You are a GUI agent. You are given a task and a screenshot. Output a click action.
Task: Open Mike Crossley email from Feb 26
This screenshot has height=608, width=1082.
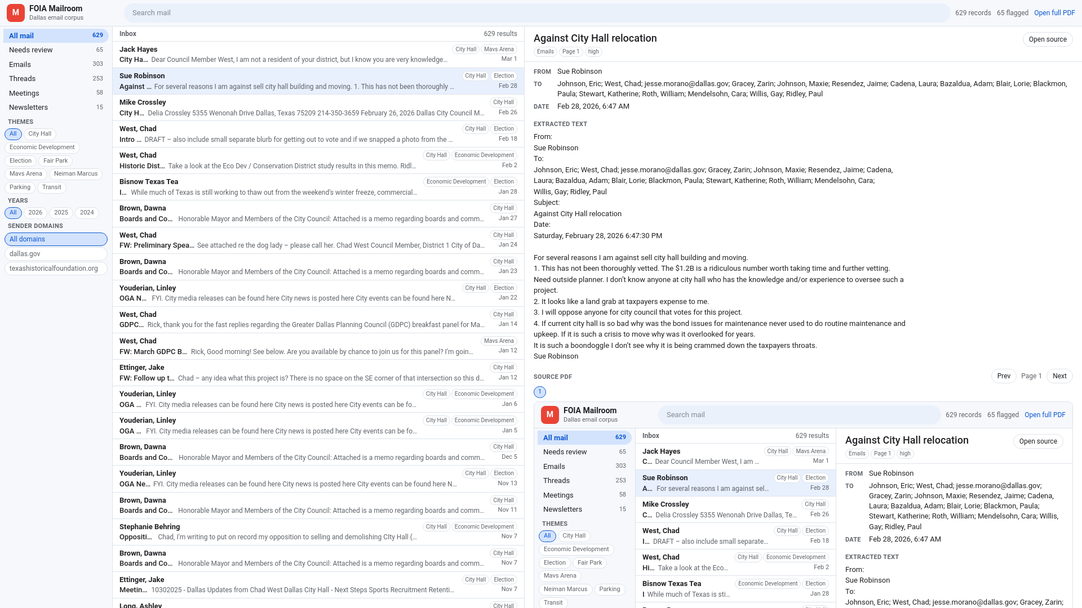point(318,108)
